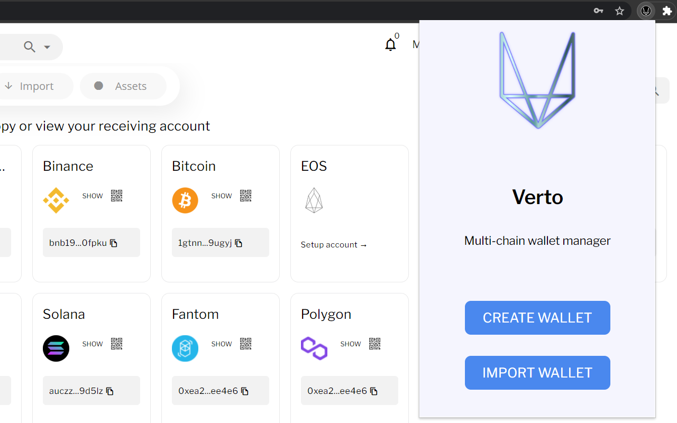677x423 pixels.
Task: Copy the Solana address auczz...9d5lz
Action: coord(110,391)
